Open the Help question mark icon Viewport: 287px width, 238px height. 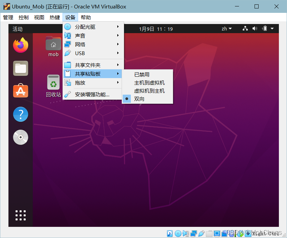pyautogui.click(x=21, y=114)
